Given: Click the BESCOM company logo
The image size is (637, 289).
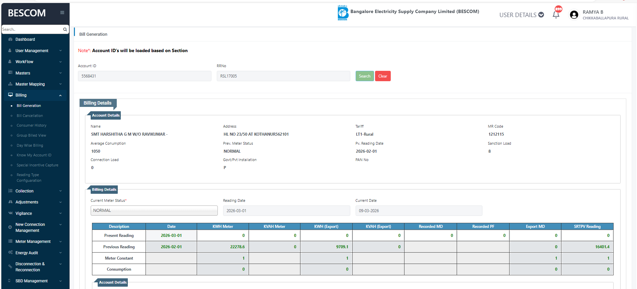Looking at the screenshot, I should [x=343, y=13].
